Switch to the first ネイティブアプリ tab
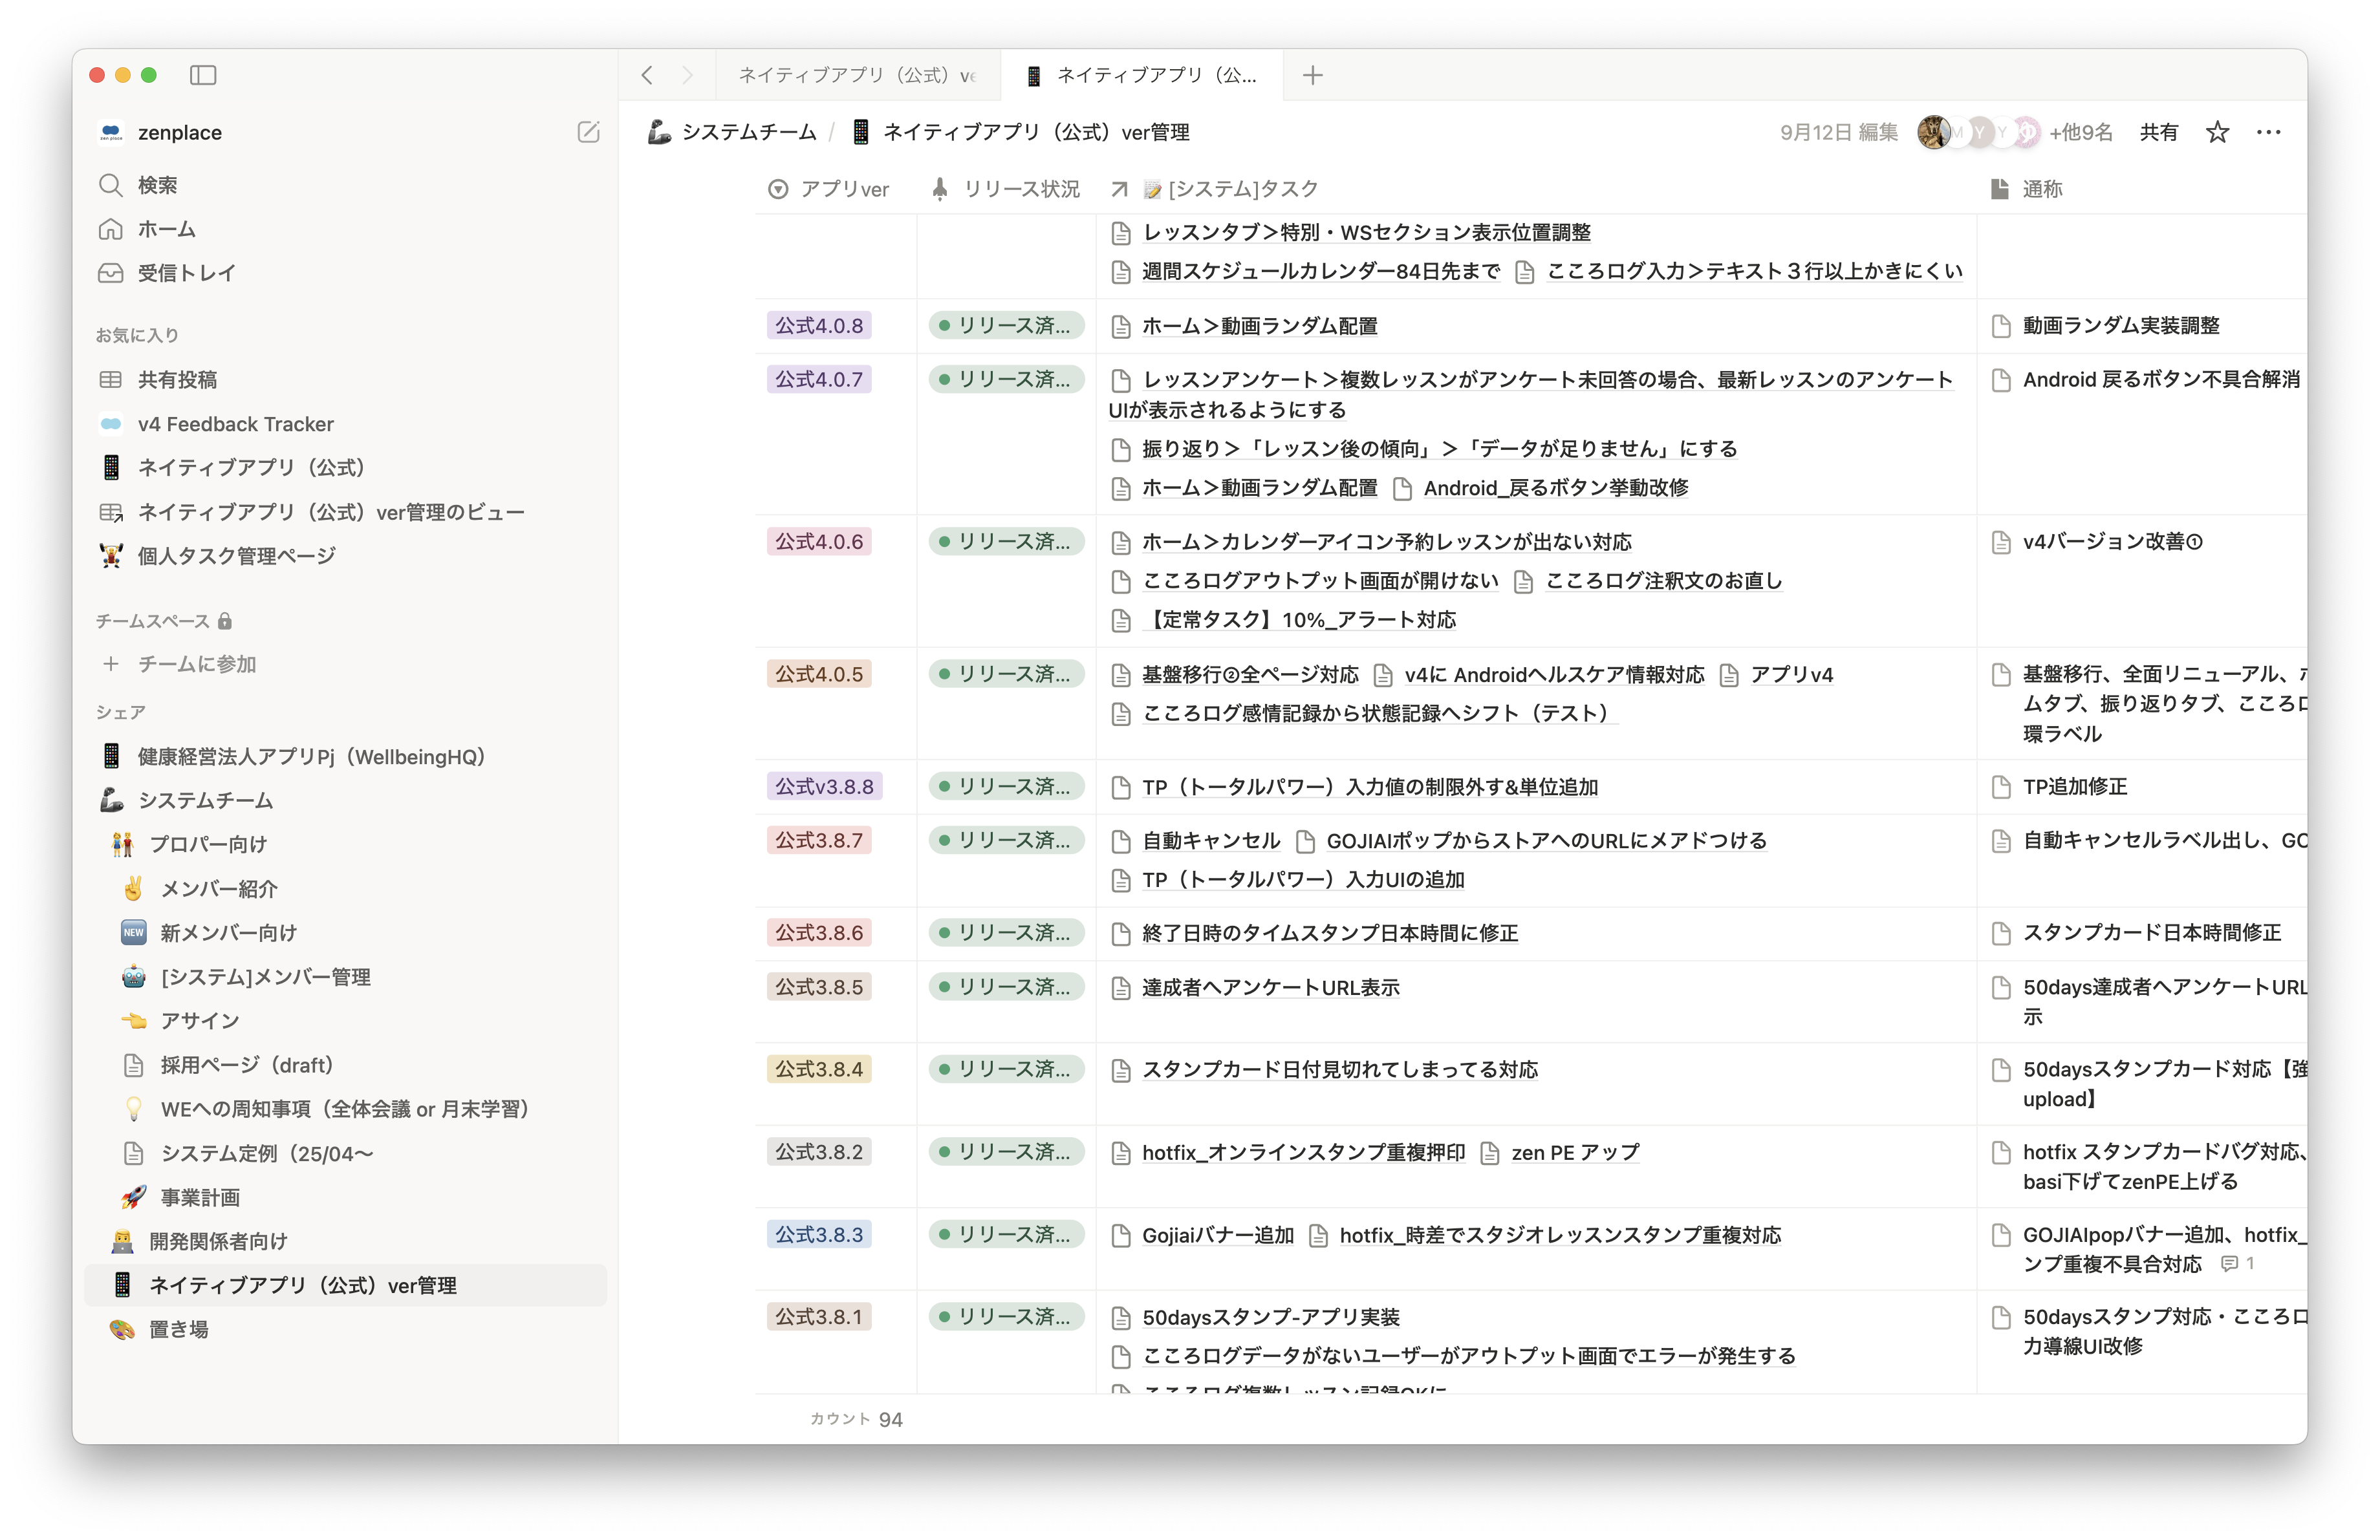The image size is (2380, 1540). click(857, 75)
